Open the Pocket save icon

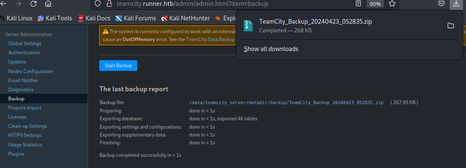pyautogui.click(x=441, y=4)
